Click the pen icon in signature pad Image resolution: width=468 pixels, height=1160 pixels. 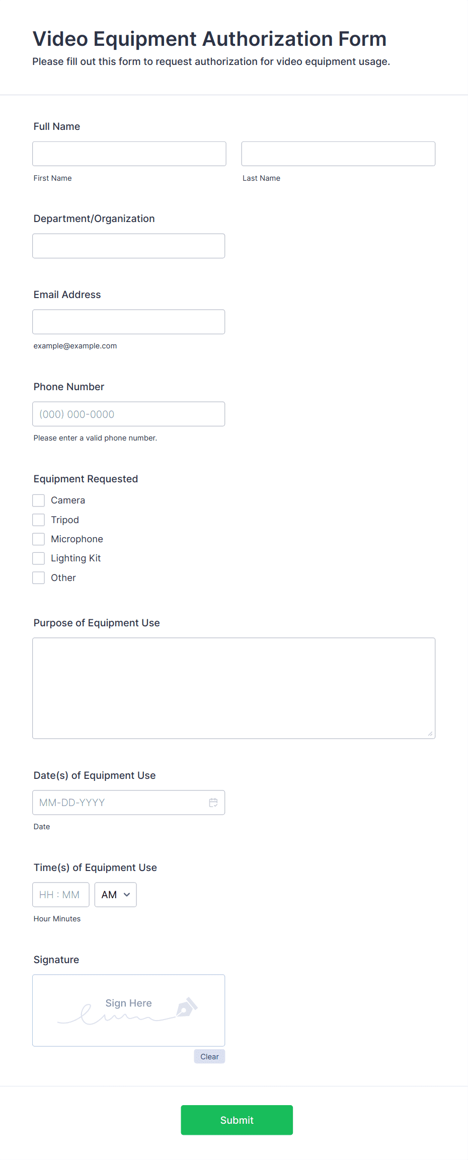click(x=187, y=1007)
